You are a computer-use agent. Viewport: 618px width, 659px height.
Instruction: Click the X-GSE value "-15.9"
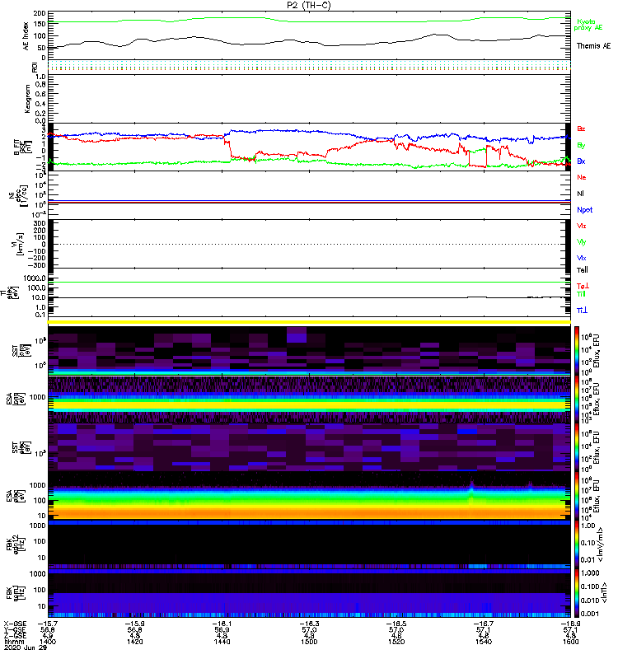tap(135, 624)
